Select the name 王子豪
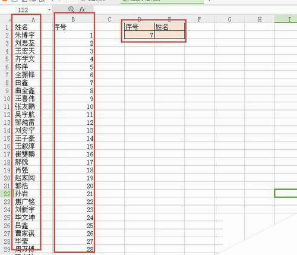The image size is (297, 255). click(25, 138)
